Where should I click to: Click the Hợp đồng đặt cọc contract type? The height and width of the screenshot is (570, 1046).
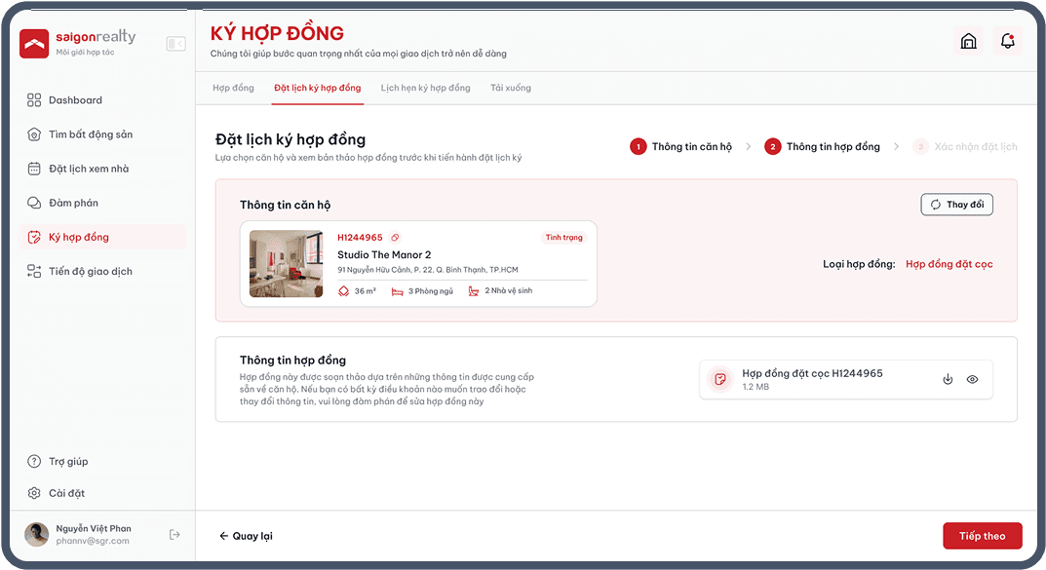click(949, 264)
